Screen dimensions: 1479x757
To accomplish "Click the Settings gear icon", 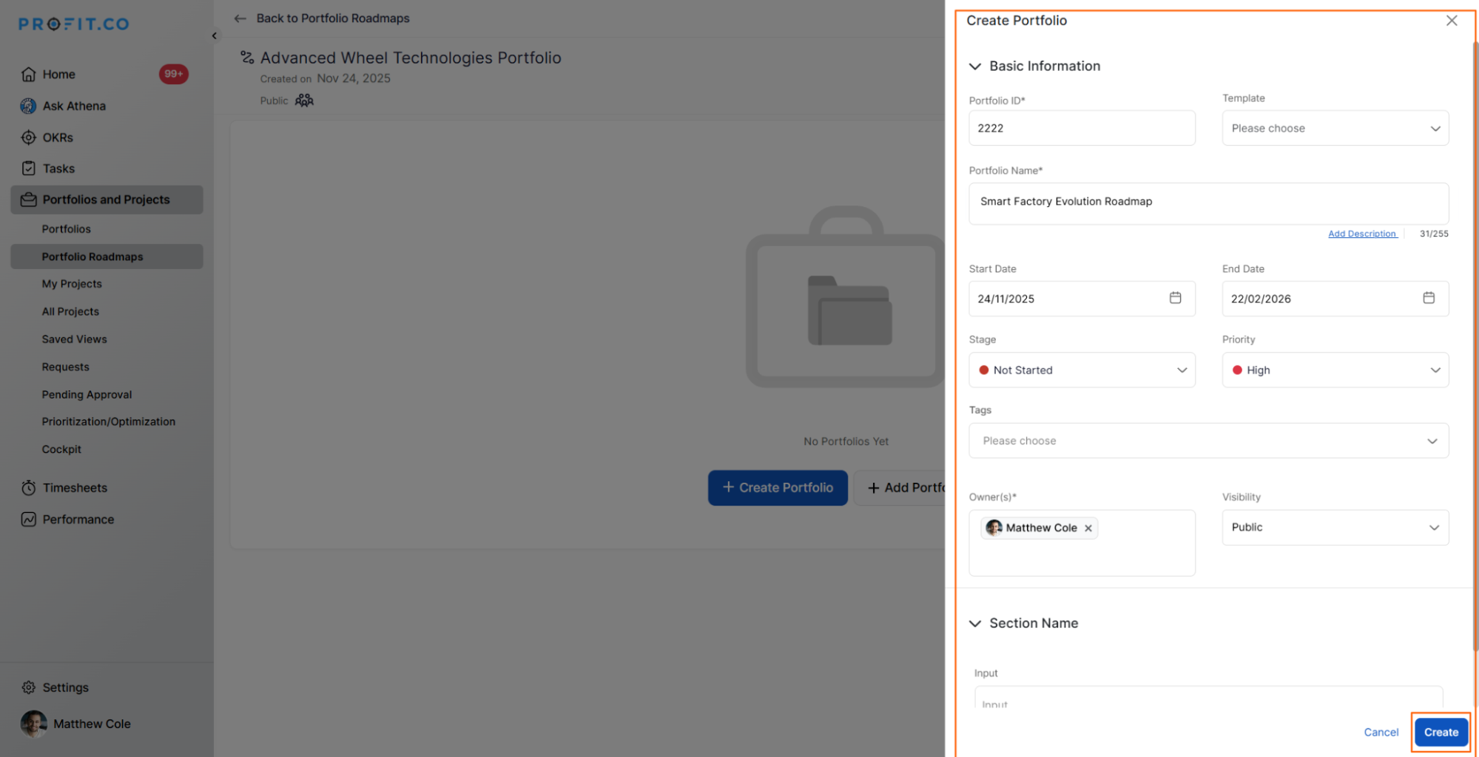I will tap(28, 688).
